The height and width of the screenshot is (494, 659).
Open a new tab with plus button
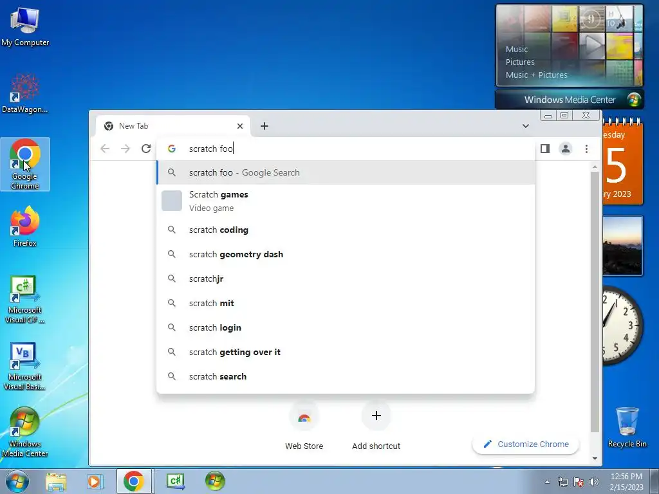265,126
